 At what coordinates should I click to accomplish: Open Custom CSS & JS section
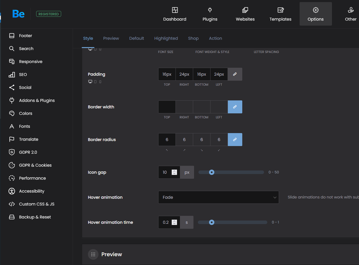[x=36, y=204]
